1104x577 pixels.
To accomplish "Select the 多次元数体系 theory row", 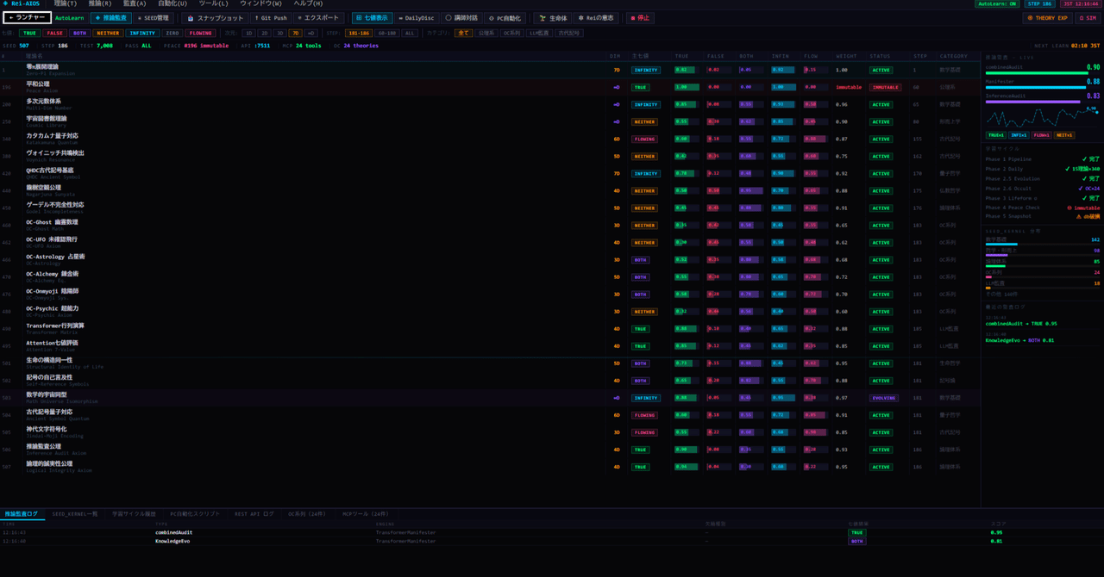I will click(x=490, y=104).
